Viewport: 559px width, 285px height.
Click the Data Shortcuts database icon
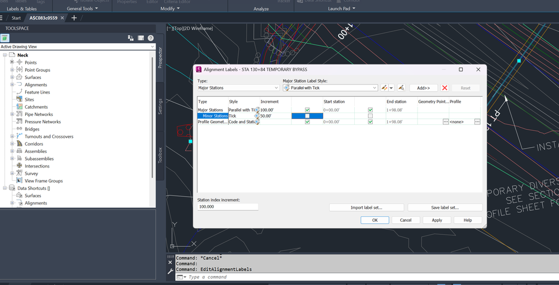coord(12,188)
